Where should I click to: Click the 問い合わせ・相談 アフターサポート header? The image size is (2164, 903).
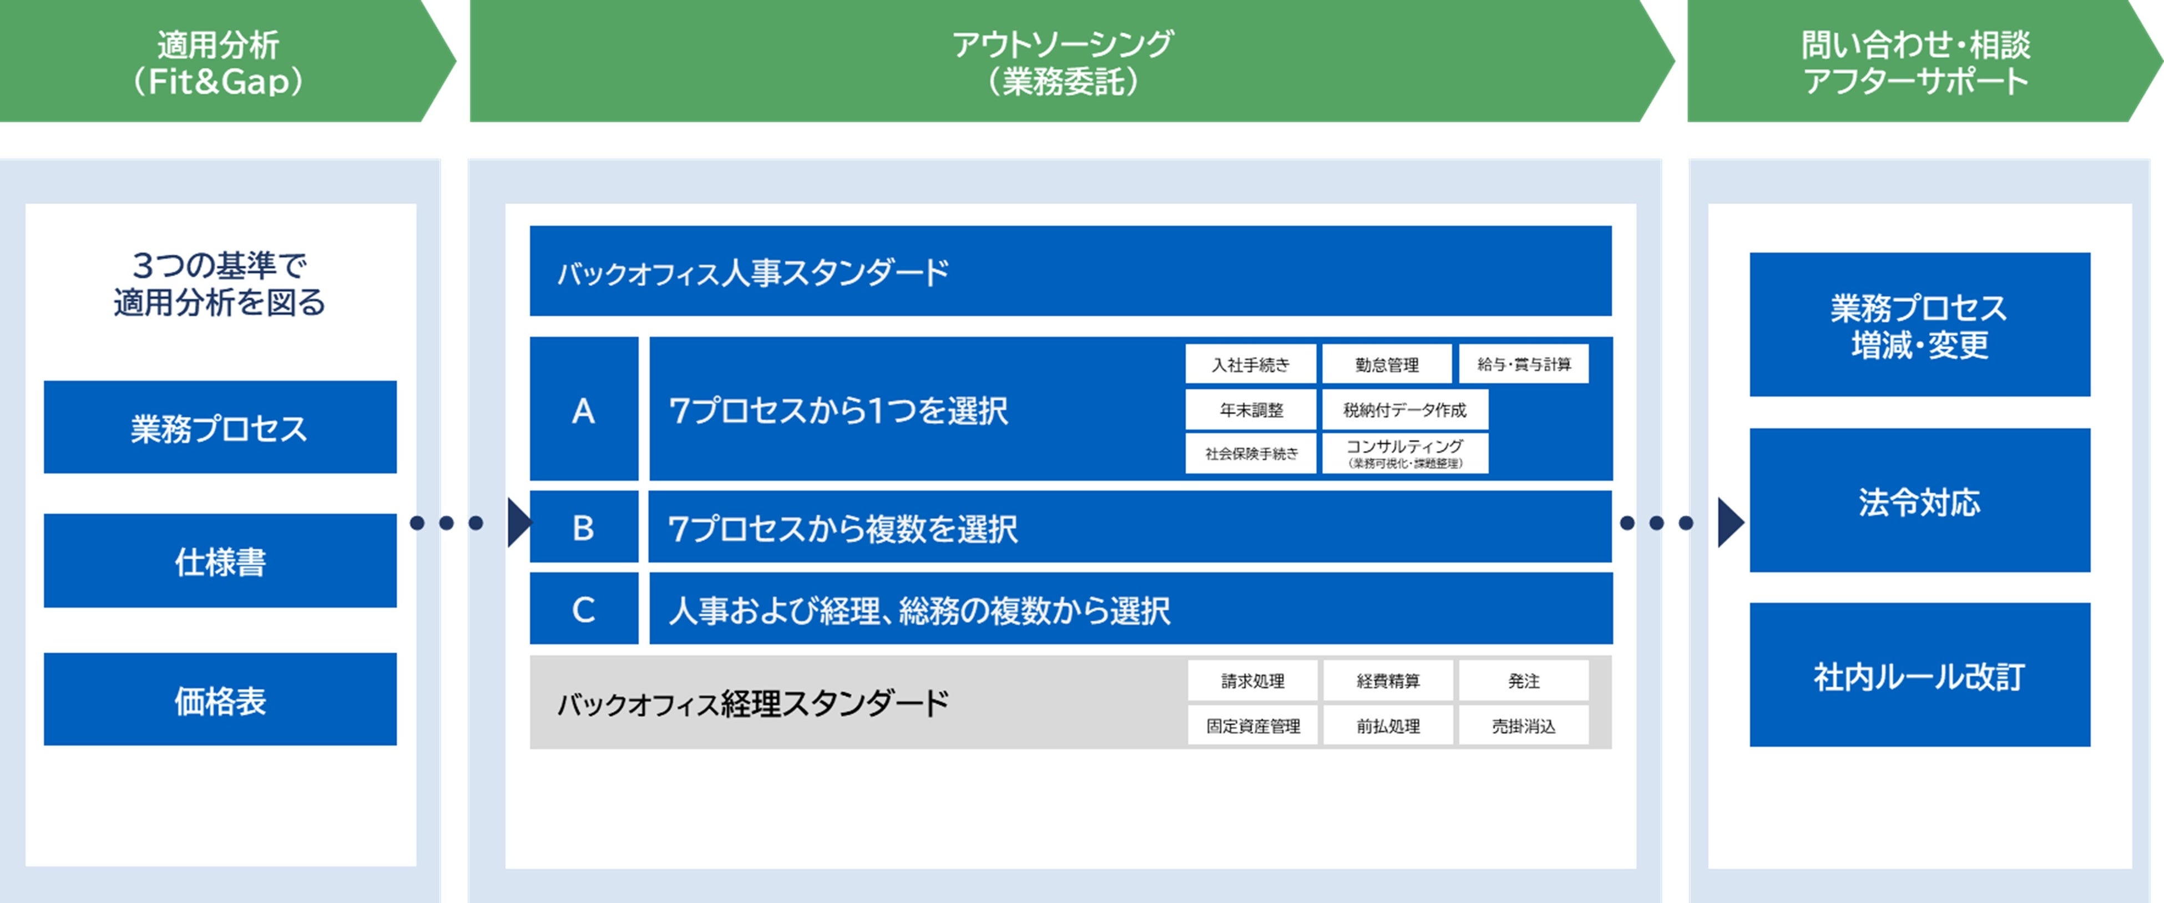tap(1915, 62)
